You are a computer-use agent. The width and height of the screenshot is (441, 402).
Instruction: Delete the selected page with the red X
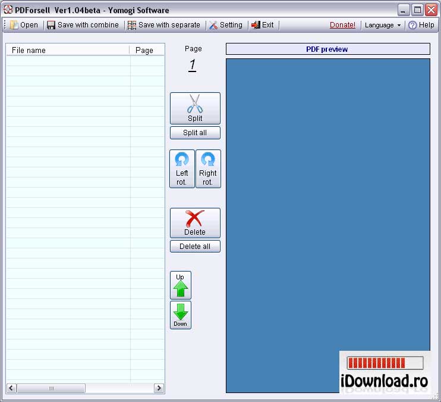pos(195,223)
